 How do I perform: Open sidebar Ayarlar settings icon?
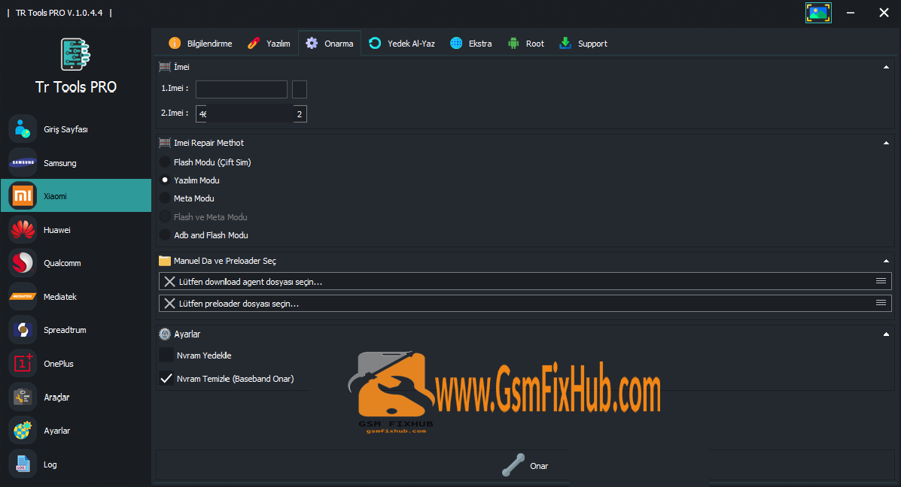23,431
